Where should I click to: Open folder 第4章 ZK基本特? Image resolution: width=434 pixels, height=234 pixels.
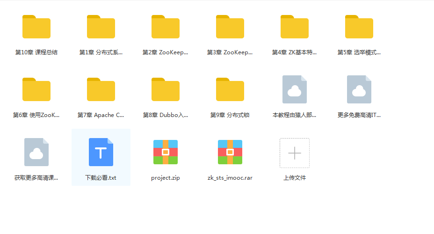(x=295, y=27)
